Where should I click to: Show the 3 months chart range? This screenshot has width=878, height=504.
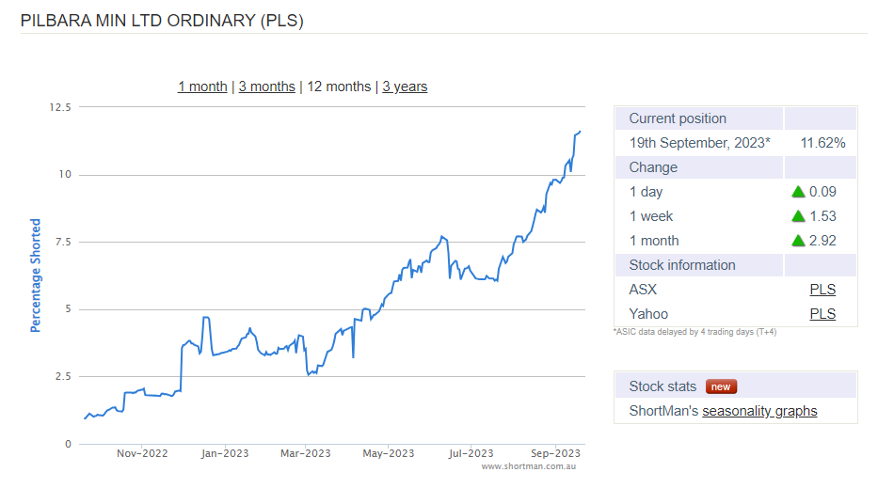pyautogui.click(x=266, y=87)
